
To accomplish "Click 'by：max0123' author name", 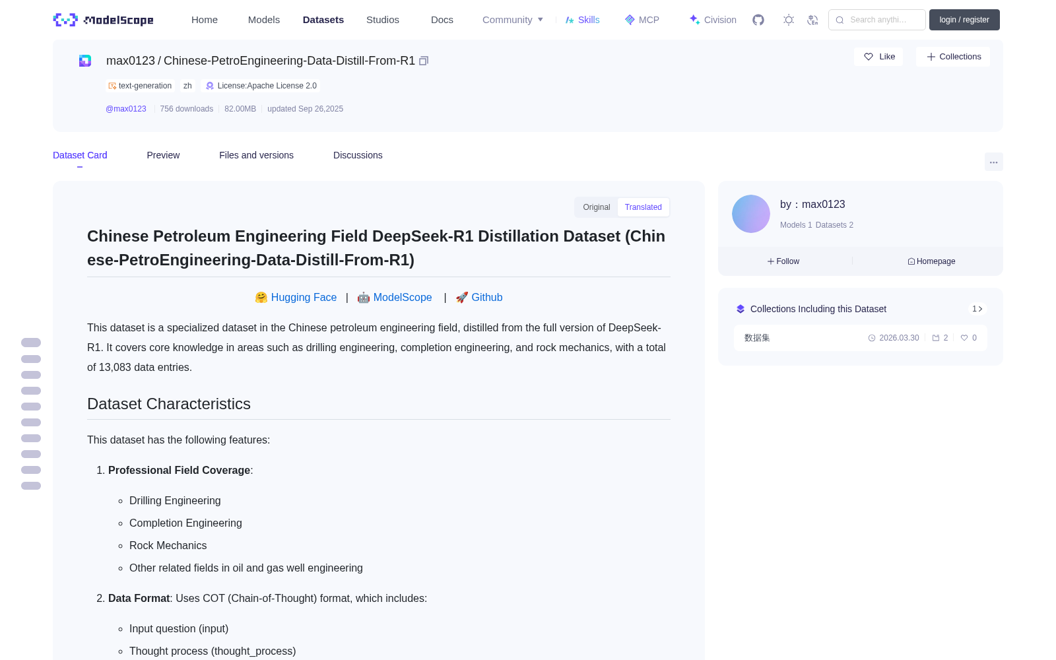I will 812,205.
